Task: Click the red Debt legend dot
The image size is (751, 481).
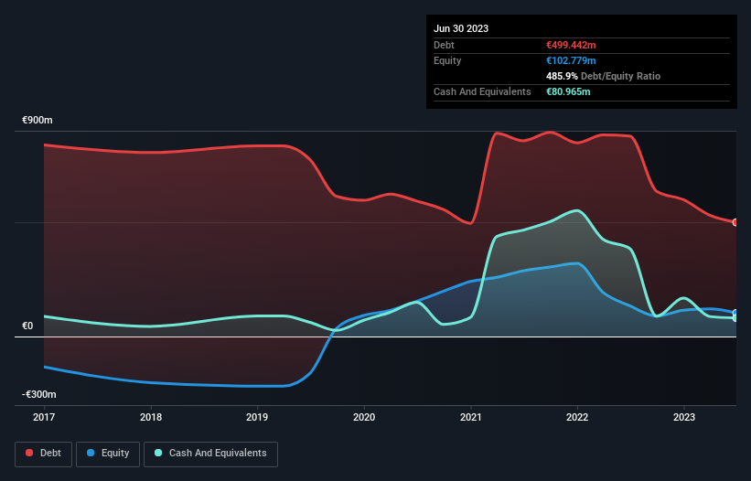Action: click(29, 453)
